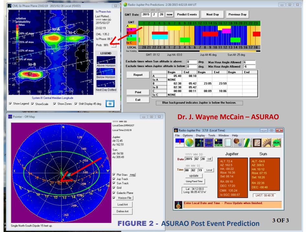Click the hours field showing 00 in Time

(187, 170)
